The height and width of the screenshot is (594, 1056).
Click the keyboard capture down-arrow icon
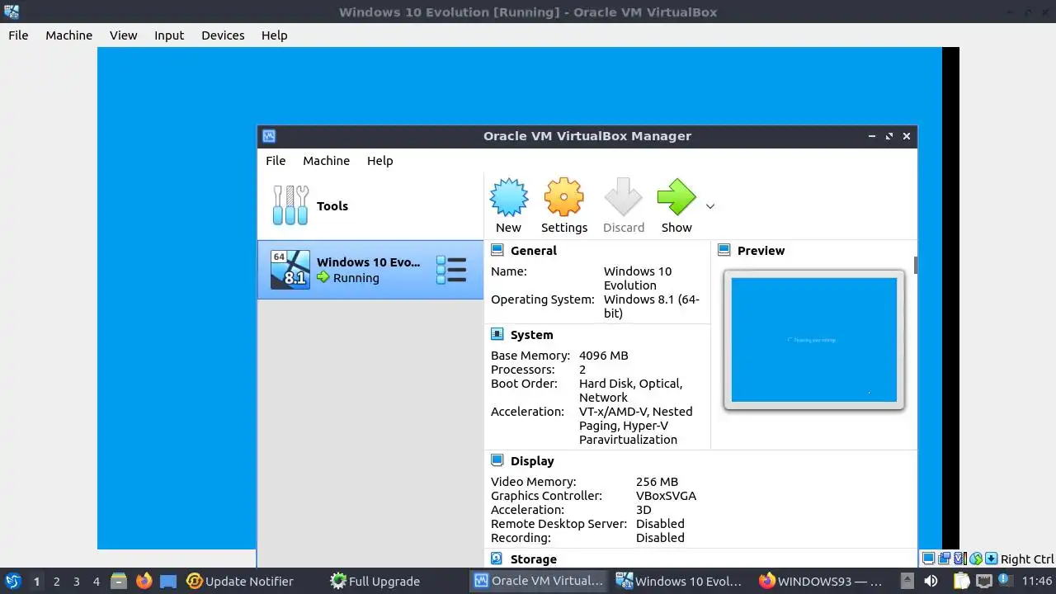(992, 559)
